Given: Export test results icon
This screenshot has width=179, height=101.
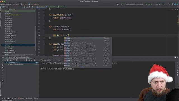Looking at the screenshot, I should click(32, 60).
